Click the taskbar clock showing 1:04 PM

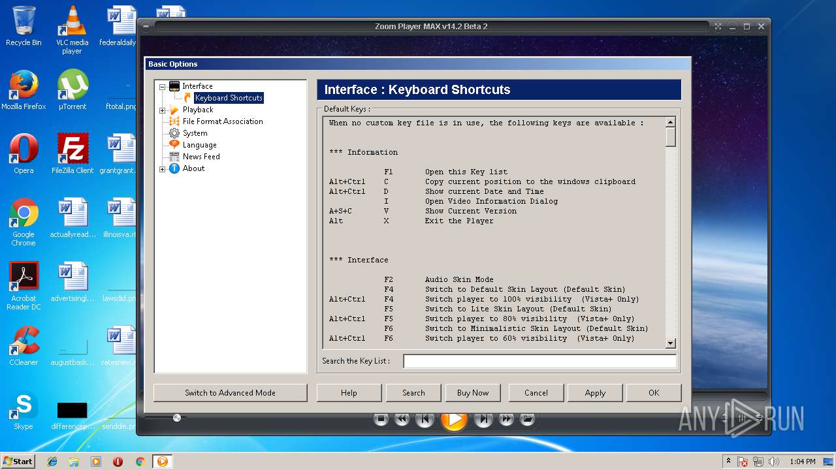click(x=802, y=462)
